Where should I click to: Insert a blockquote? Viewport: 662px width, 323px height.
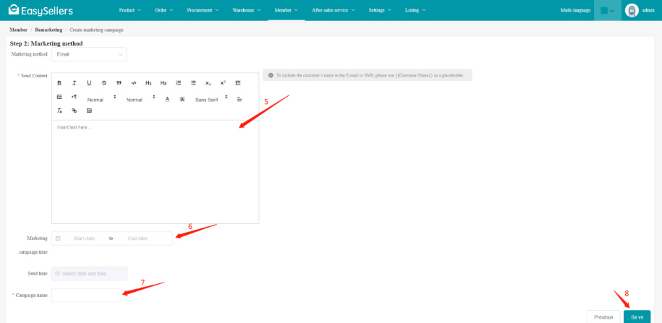(119, 83)
